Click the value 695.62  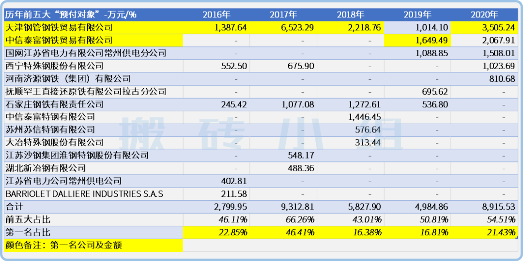pyautogui.click(x=435, y=92)
